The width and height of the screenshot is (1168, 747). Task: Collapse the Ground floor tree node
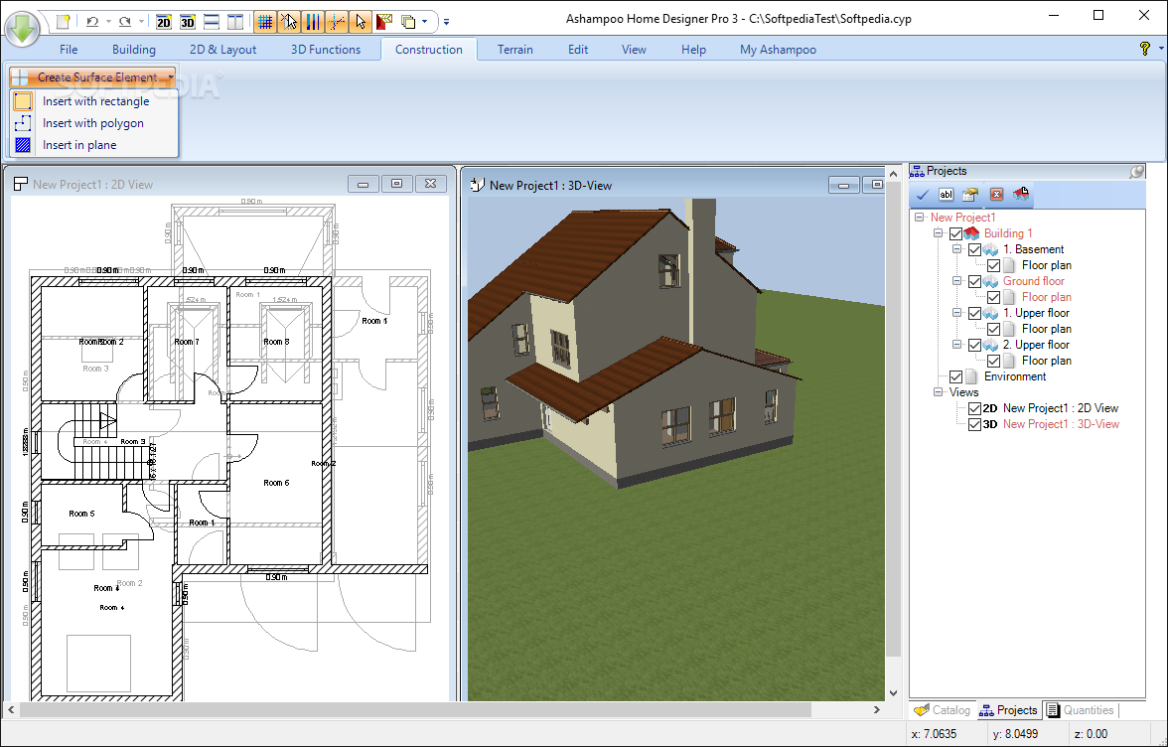pyautogui.click(x=957, y=281)
